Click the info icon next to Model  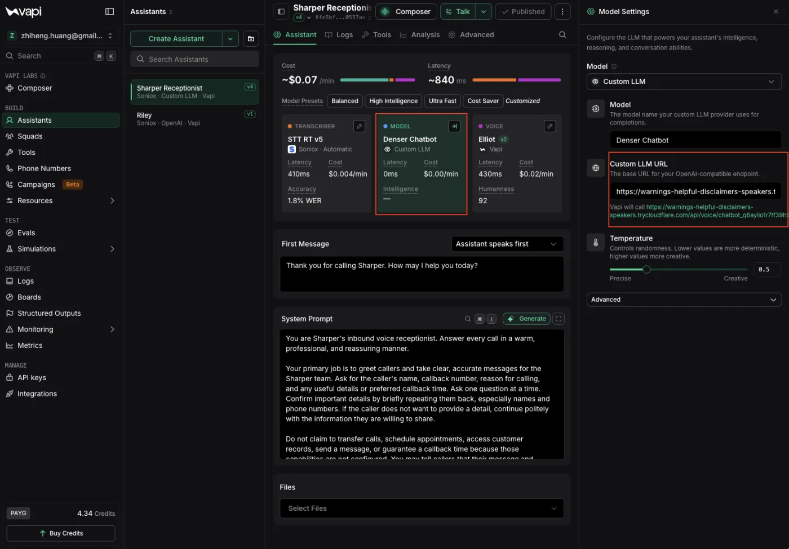click(x=614, y=66)
